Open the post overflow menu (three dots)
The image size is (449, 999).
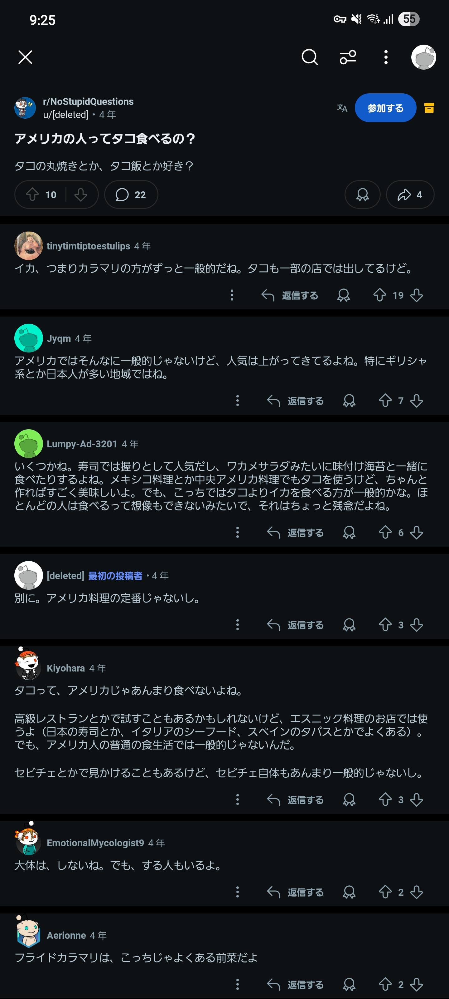click(x=385, y=57)
